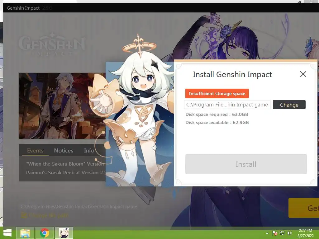
Task: Click the Change file path link
Action: coord(45,215)
